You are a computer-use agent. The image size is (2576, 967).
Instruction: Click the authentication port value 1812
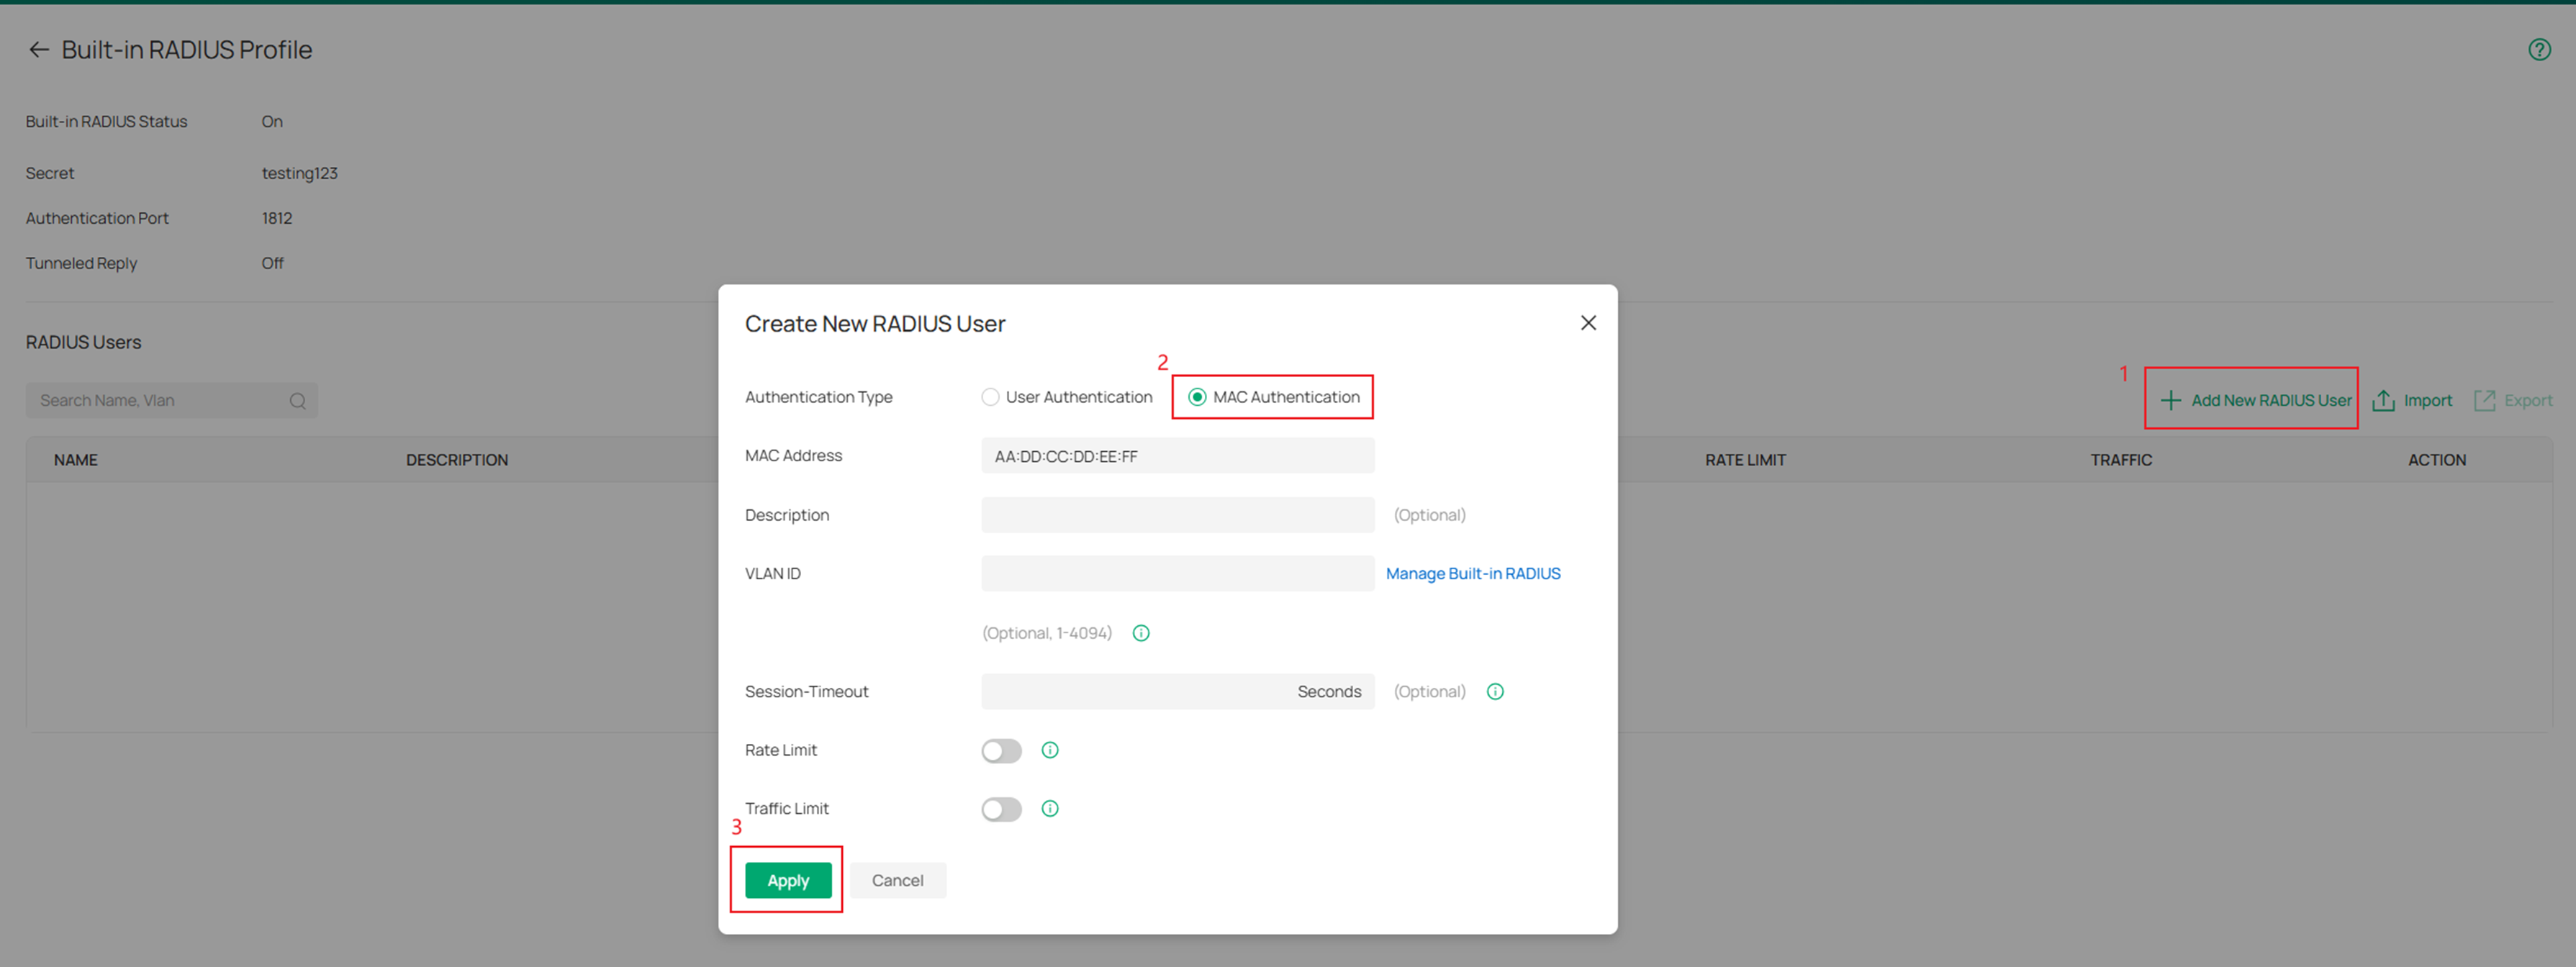[x=277, y=218]
